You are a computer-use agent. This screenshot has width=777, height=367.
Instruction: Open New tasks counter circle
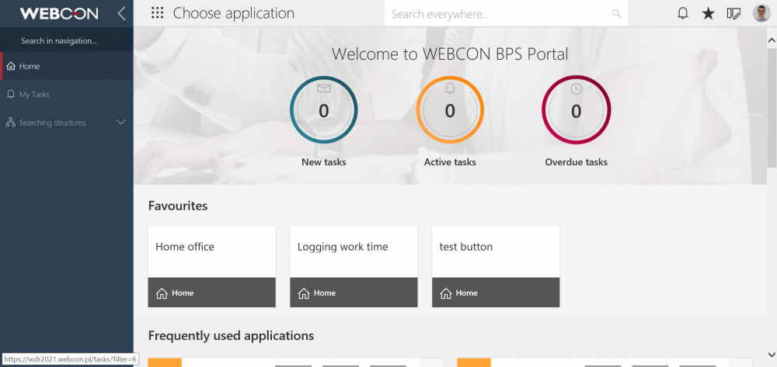click(x=323, y=110)
